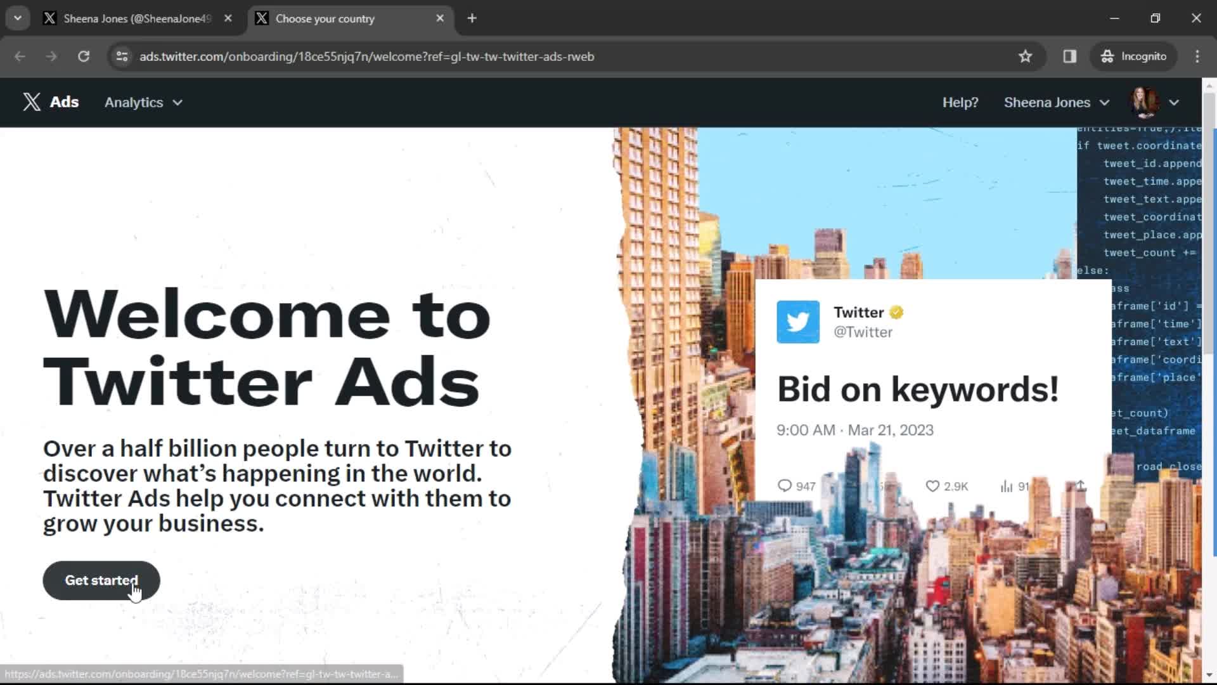Click the reply icon on the tweet
The width and height of the screenshot is (1217, 685).
tap(783, 486)
